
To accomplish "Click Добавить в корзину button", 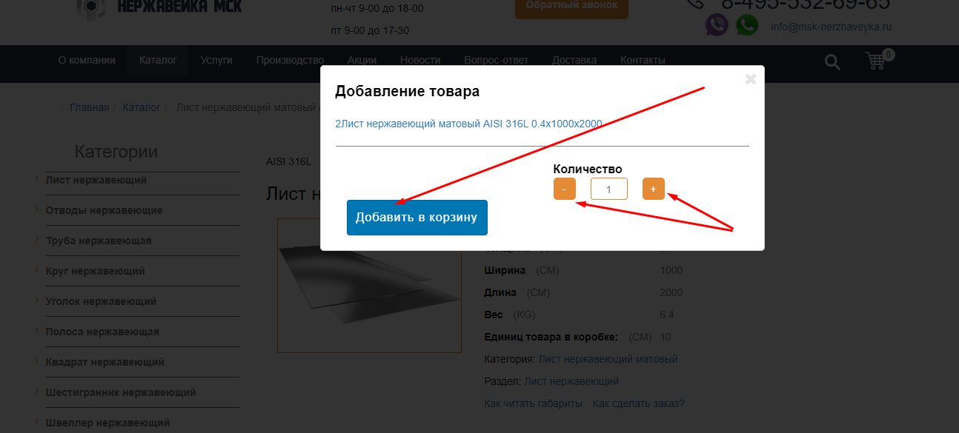I will (417, 218).
